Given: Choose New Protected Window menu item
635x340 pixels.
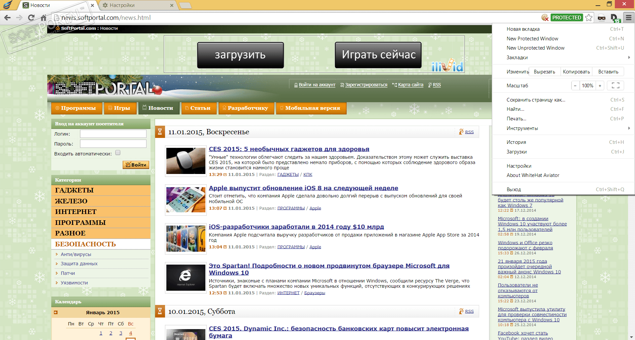Looking at the screenshot, I should [x=563, y=39].
